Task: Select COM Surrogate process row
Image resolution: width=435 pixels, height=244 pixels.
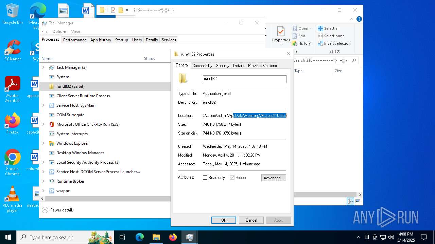Action: tap(105, 115)
